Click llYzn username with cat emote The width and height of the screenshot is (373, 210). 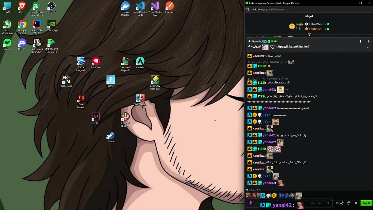point(267,122)
